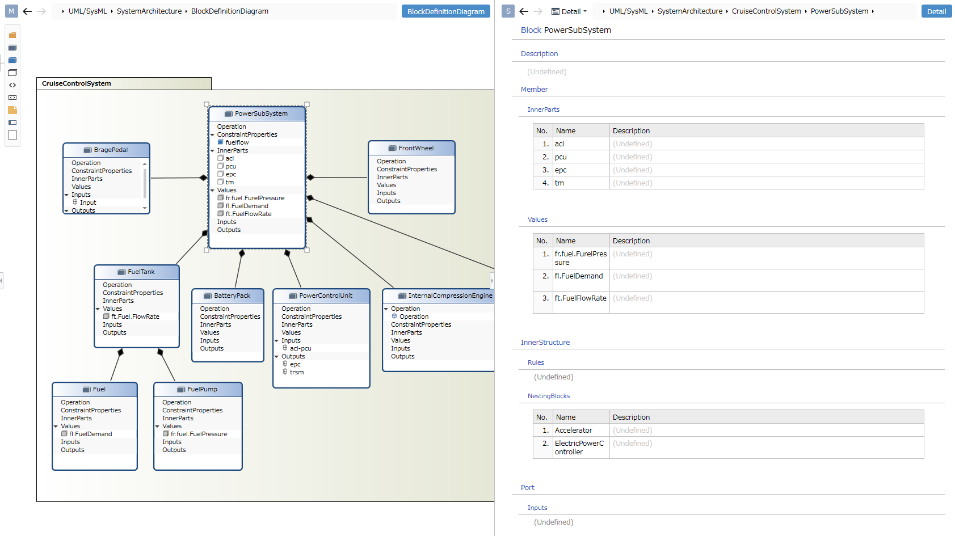Collapse InnerParts in PowerSubSystem block
The height and width of the screenshot is (536, 955).
pyautogui.click(x=212, y=151)
